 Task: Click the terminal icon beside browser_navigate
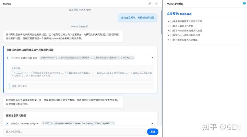pos(8,124)
